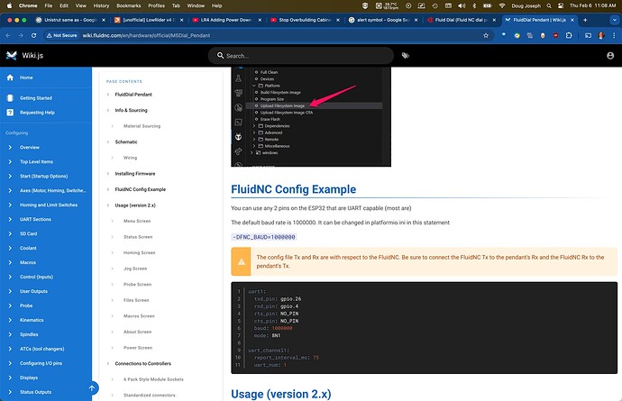Jump to Power Screen in page contents
The width and height of the screenshot is (622, 401).
pos(138,348)
